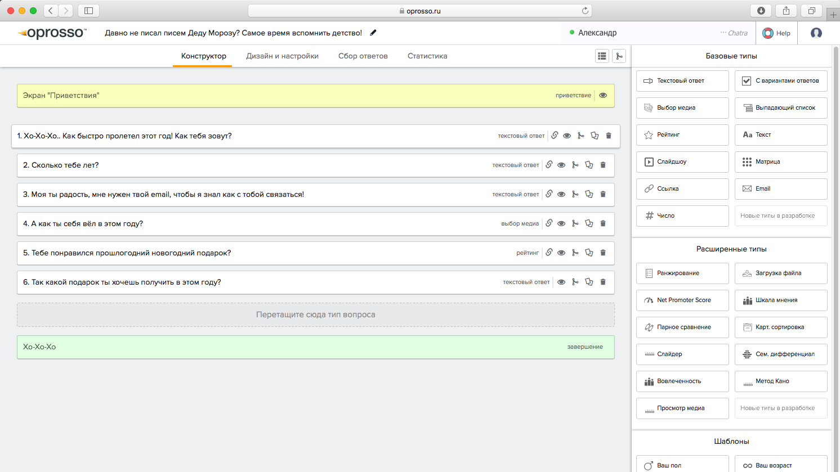Screen dimensions: 840x472
Task: Select Матрица question type
Action: coord(781,162)
